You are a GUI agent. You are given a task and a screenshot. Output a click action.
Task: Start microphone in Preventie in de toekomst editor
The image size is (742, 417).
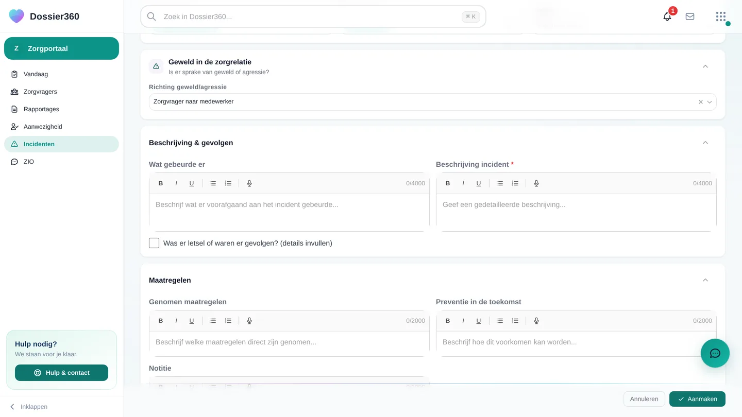536,321
